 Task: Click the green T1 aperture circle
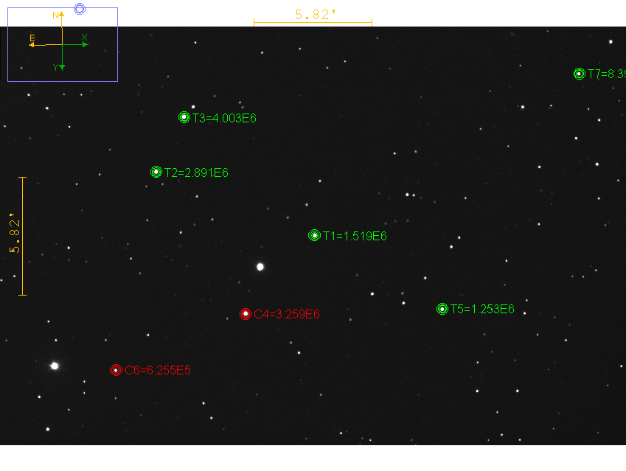(x=314, y=236)
